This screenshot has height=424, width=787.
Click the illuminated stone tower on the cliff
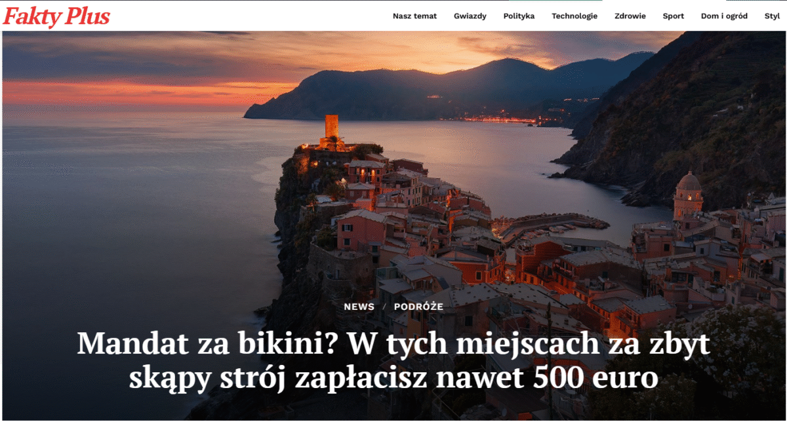(332, 128)
